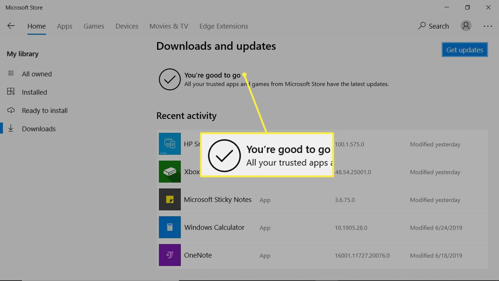499x281 pixels.
Task: Click the Installed layout icon
Action: pos(11,91)
